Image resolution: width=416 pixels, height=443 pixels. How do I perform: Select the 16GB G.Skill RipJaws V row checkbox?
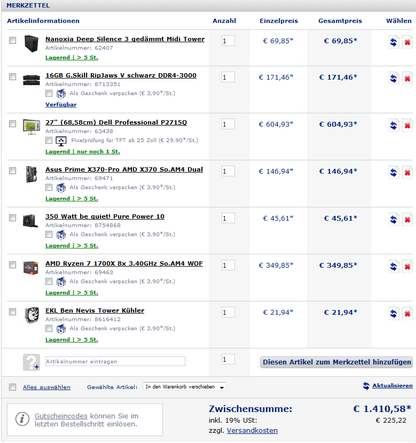(x=12, y=76)
